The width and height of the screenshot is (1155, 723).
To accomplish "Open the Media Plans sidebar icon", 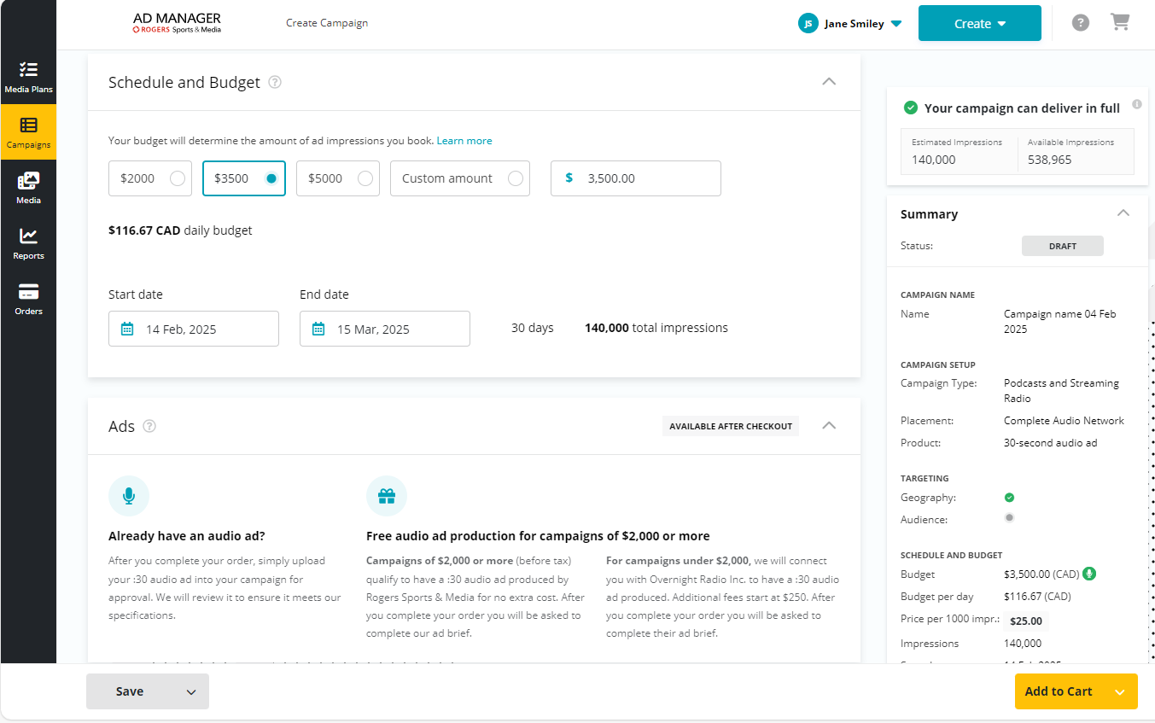I will coord(28,77).
